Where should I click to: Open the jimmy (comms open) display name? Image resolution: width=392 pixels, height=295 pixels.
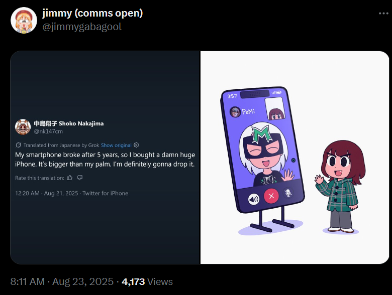coord(92,13)
